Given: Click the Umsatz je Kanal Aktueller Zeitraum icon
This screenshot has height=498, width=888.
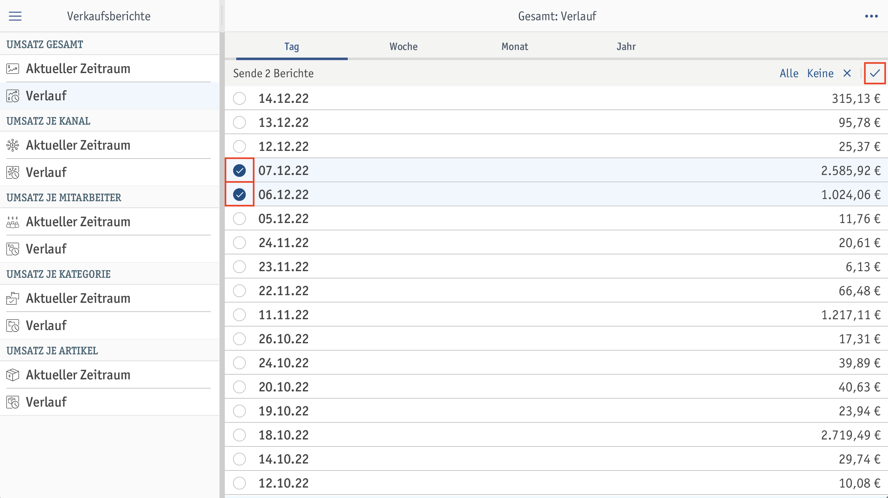Looking at the screenshot, I should [13, 145].
